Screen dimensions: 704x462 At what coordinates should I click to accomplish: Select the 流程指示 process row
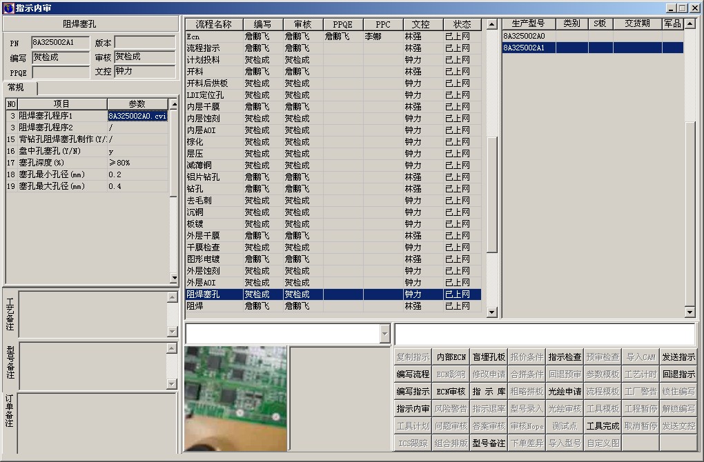[333, 48]
